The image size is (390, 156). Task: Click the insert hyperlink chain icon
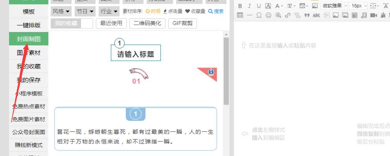pos(287,15)
